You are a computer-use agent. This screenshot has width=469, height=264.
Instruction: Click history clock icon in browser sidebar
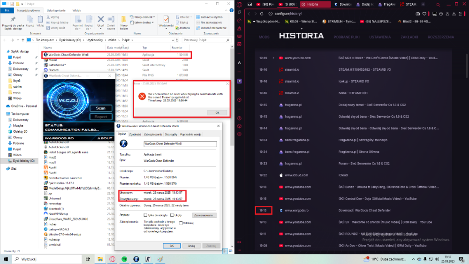click(239, 118)
